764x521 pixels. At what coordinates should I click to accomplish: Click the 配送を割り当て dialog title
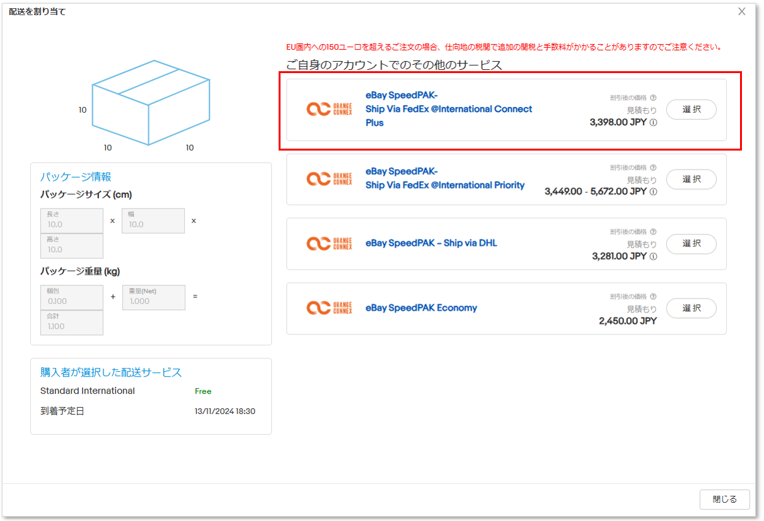[37, 11]
